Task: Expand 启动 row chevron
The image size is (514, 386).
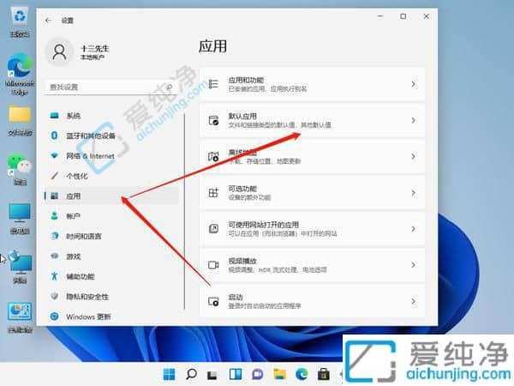Action: point(414,301)
